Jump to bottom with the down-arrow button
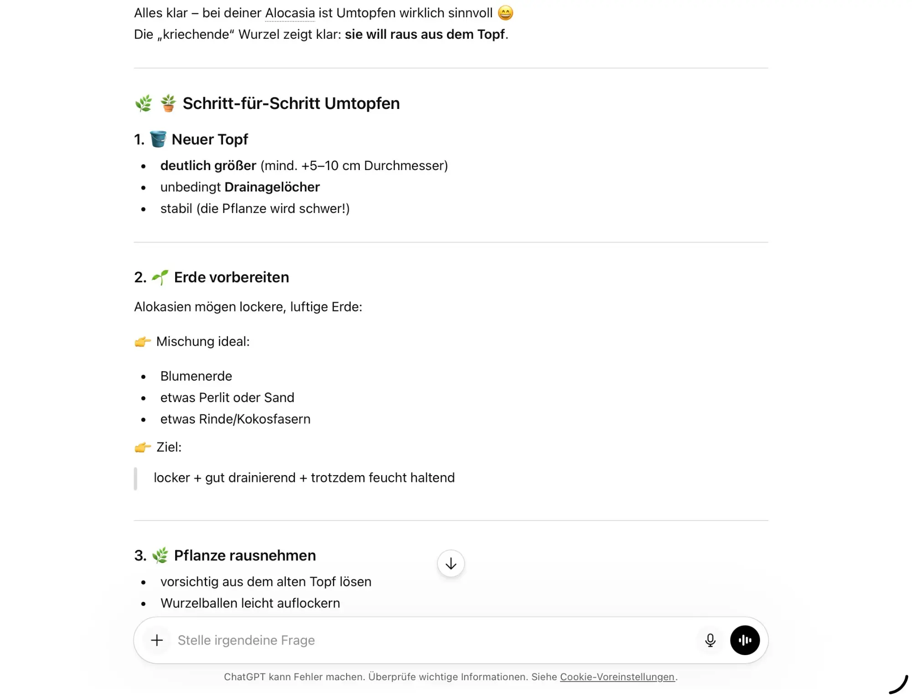The image size is (912, 698). click(451, 564)
